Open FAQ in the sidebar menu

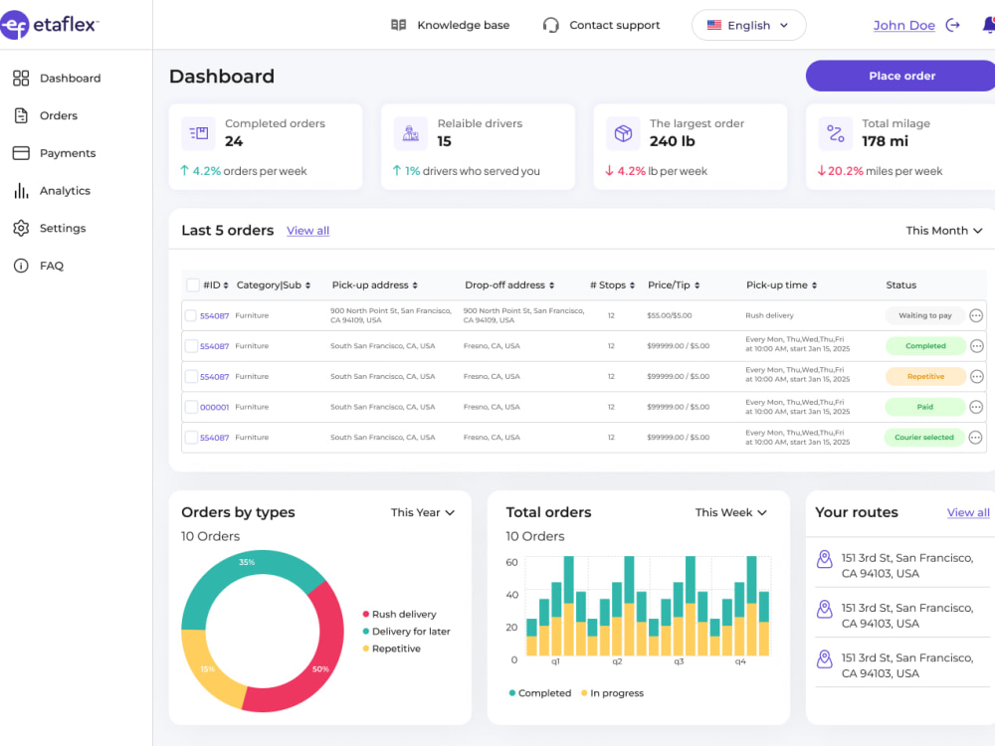pos(52,266)
